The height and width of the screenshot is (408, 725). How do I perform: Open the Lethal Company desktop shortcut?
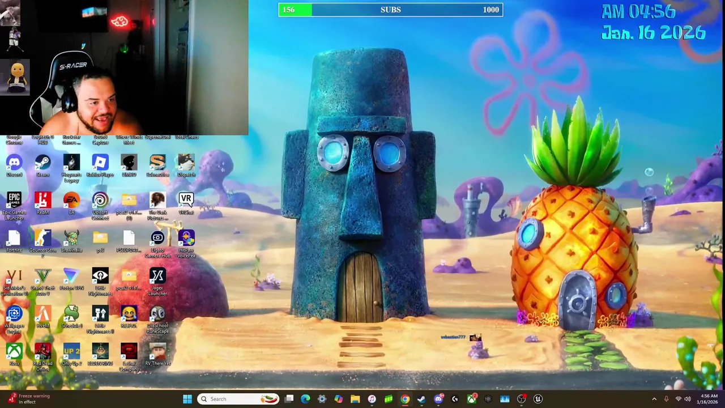[129, 358]
